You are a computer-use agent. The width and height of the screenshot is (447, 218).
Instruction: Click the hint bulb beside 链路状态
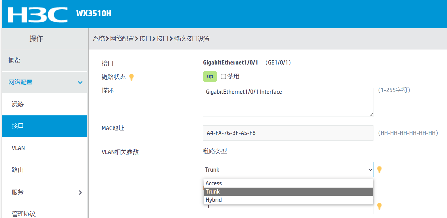(131, 77)
